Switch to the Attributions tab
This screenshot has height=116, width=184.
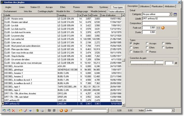170,7
